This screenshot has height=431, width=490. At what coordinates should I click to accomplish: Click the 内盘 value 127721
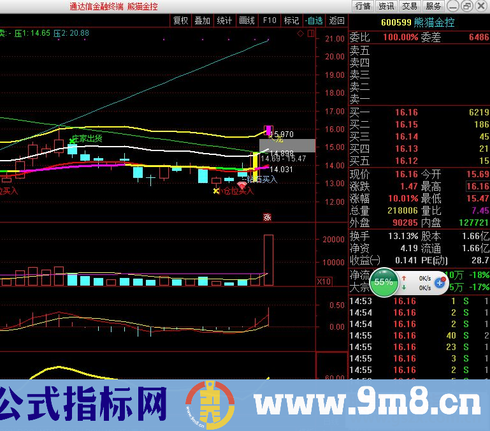[474, 223]
